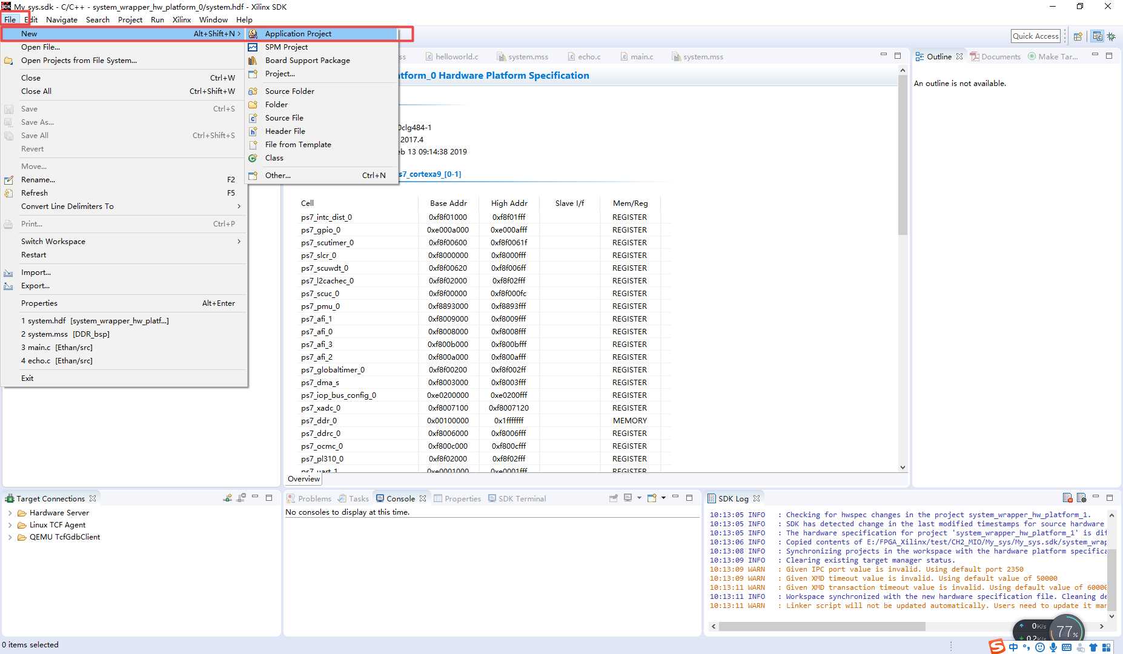Switch to the echo.c editor tab
Screen dimensions: 1123x654
(584, 56)
